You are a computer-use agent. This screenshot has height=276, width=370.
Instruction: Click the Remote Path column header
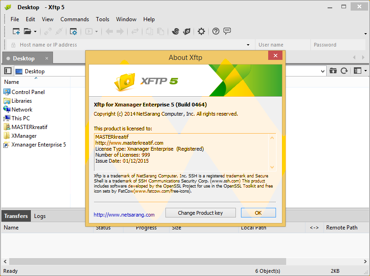pos(346,228)
